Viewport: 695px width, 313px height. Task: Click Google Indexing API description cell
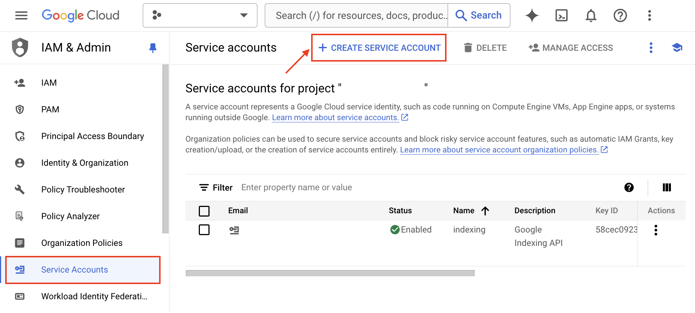pos(538,236)
